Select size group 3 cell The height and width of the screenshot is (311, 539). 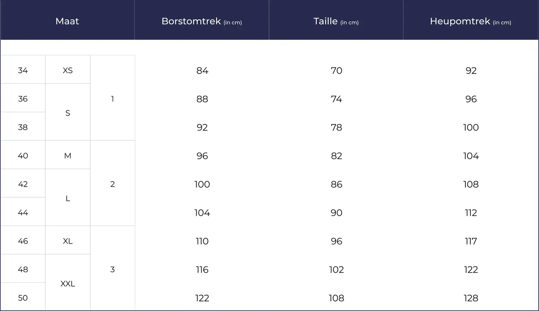pos(112,269)
